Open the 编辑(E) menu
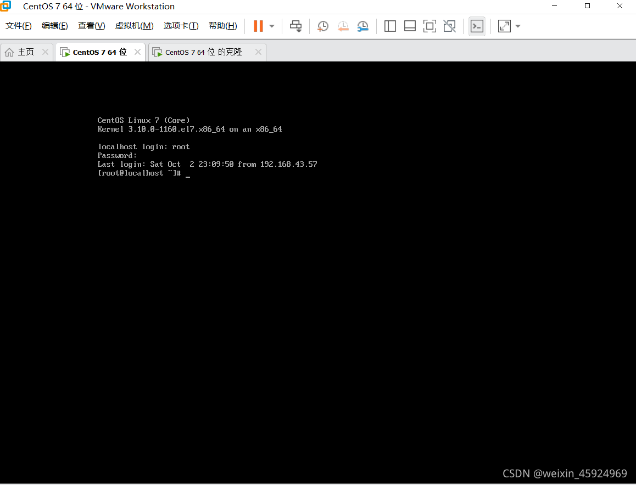 [x=55, y=26]
